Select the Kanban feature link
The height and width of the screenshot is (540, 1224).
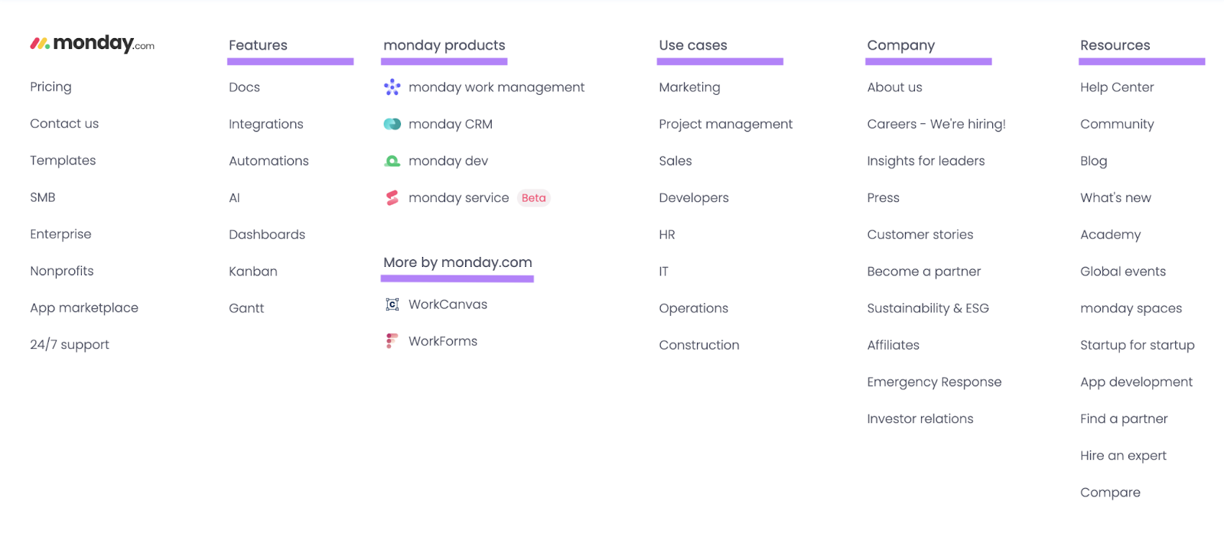(x=252, y=271)
